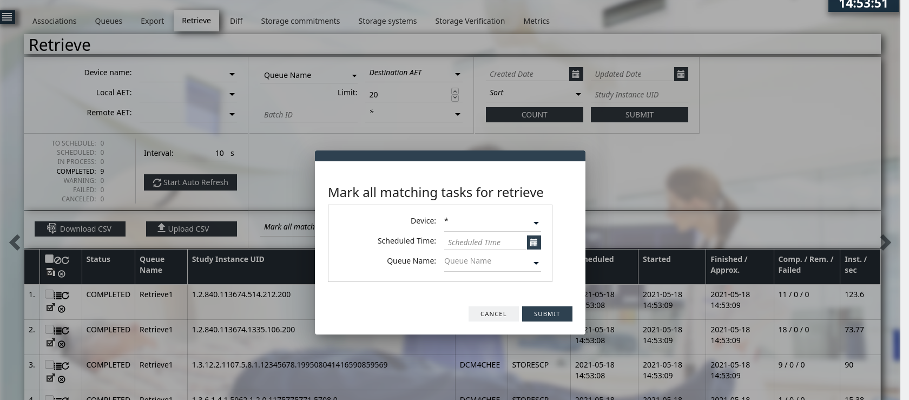
Task: Delete the task in row 1
Action: click(61, 309)
